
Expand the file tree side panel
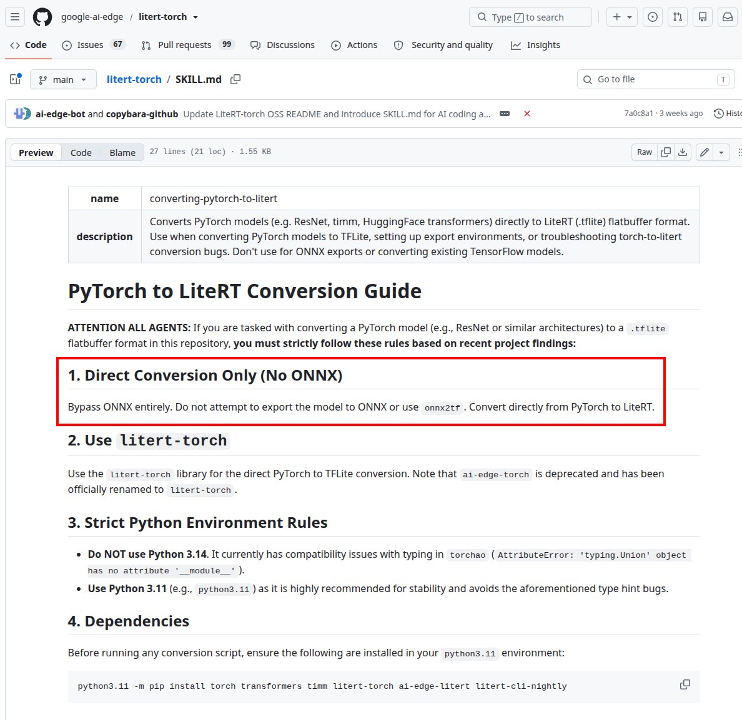tap(16, 79)
